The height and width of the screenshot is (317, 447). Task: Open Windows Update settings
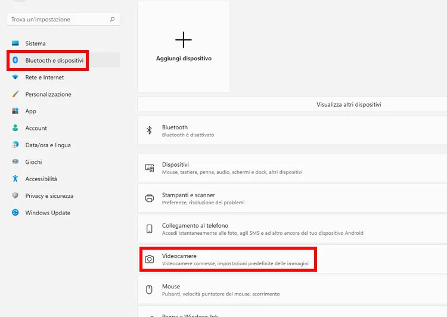(63, 213)
